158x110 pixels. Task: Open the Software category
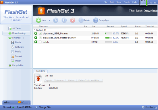click(18, 47)
